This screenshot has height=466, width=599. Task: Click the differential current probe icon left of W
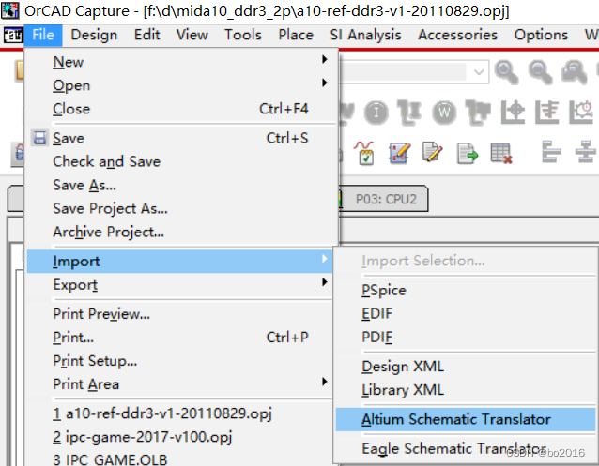click(x=409, y=113)
